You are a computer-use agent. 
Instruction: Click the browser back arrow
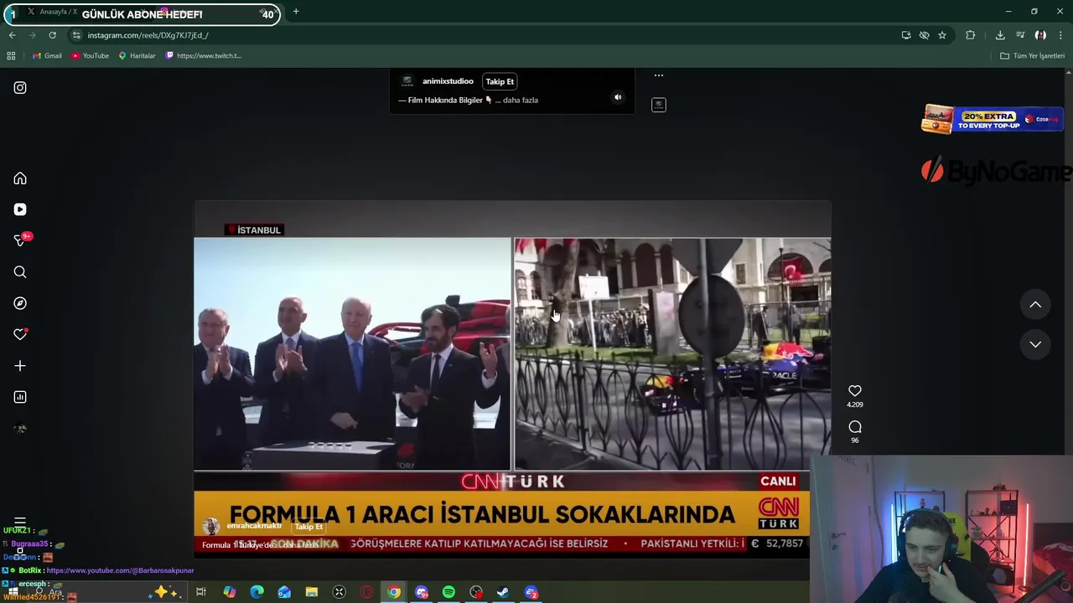pyautogui.click(x=12, y=35)
